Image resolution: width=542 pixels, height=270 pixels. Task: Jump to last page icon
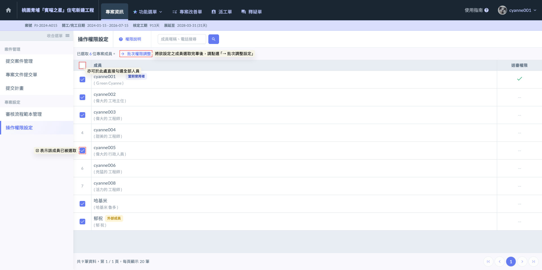click(534, 262)
